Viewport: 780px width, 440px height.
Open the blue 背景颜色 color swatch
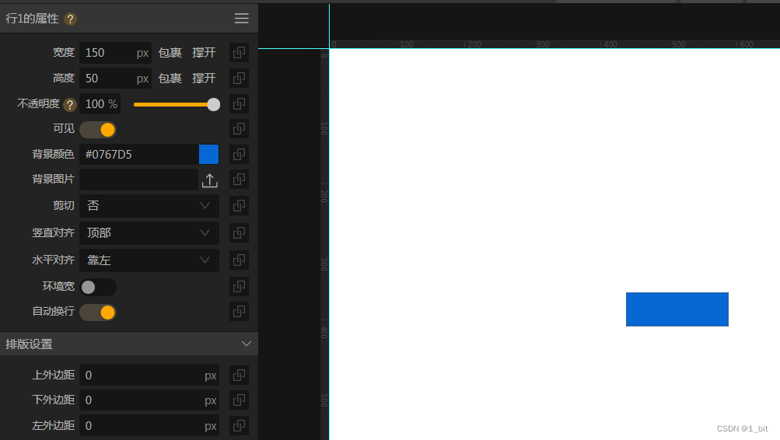(208, 154)
